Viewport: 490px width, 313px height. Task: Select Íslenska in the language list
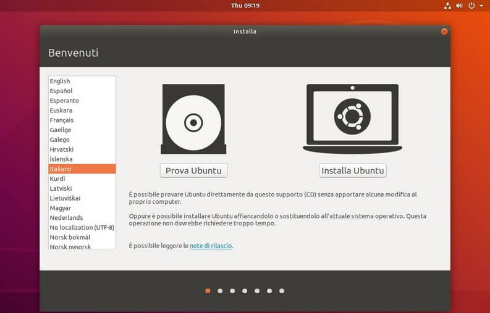coord(82,159)
